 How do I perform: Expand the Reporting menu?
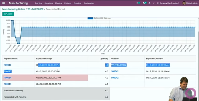[77, 3]
